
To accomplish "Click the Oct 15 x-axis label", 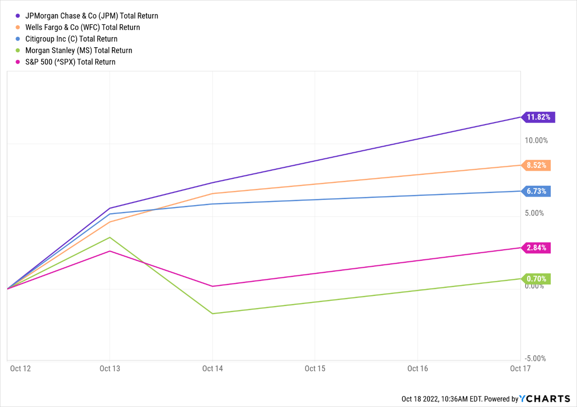I will pyautogui.click(x=315, y=368).
